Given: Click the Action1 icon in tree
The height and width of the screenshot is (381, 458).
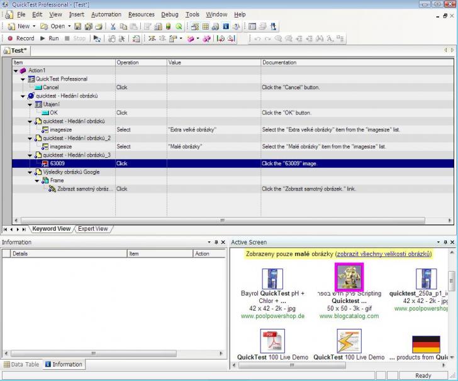Looking at the screenshot, I should 23,70.
